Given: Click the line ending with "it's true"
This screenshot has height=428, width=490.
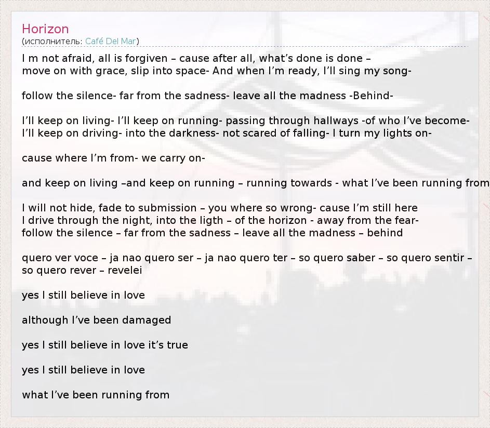Looking at the screenshot, I should tap(104, 345).
